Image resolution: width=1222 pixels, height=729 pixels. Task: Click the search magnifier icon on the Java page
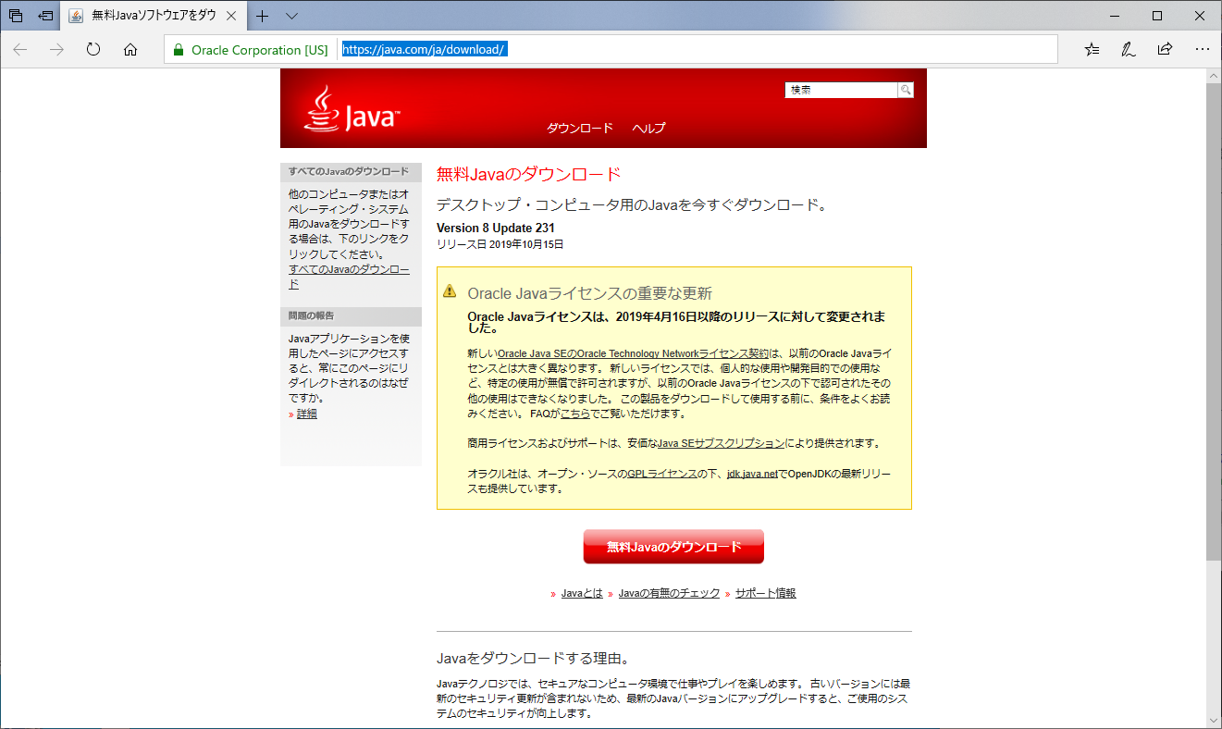coord(906,90)
